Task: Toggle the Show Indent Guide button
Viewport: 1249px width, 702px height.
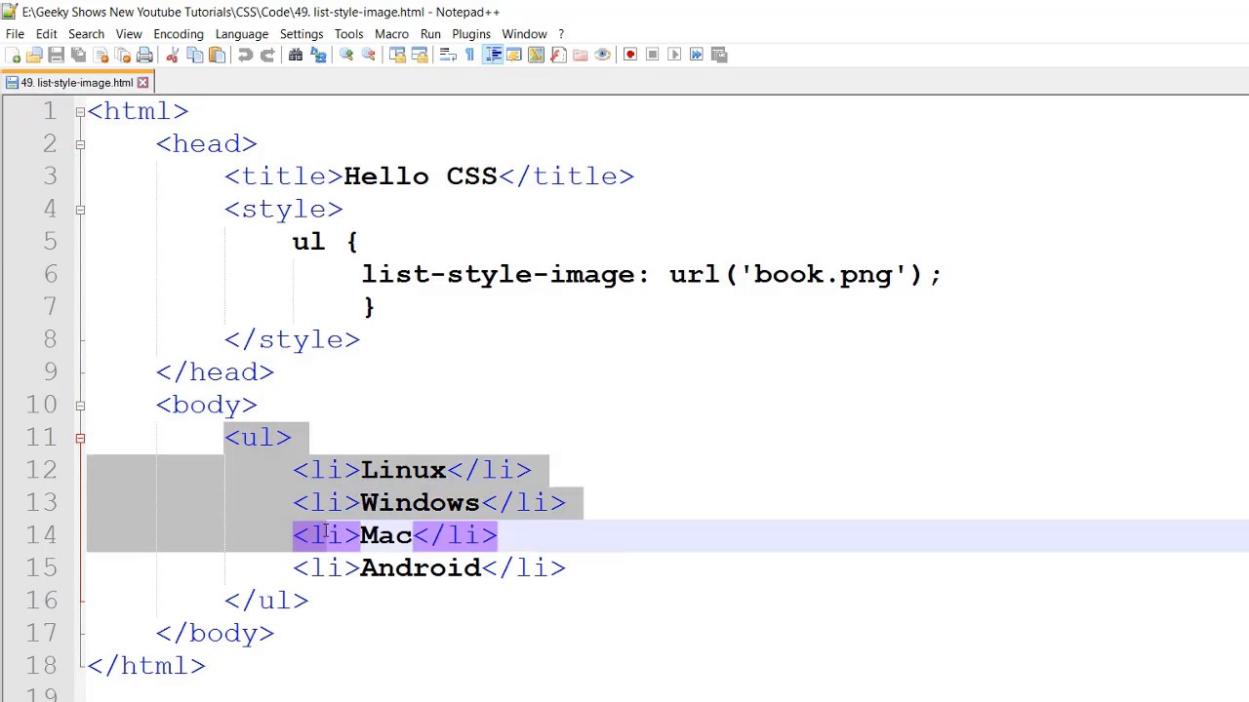Action: tap(493, 55)
